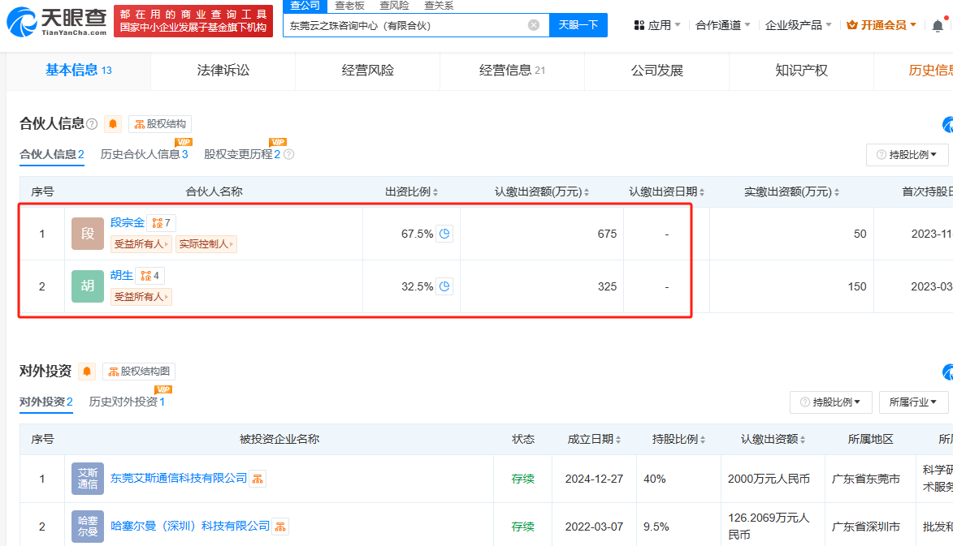Click the 实际控制人 tag for 段宗金

tap(206, 244)
